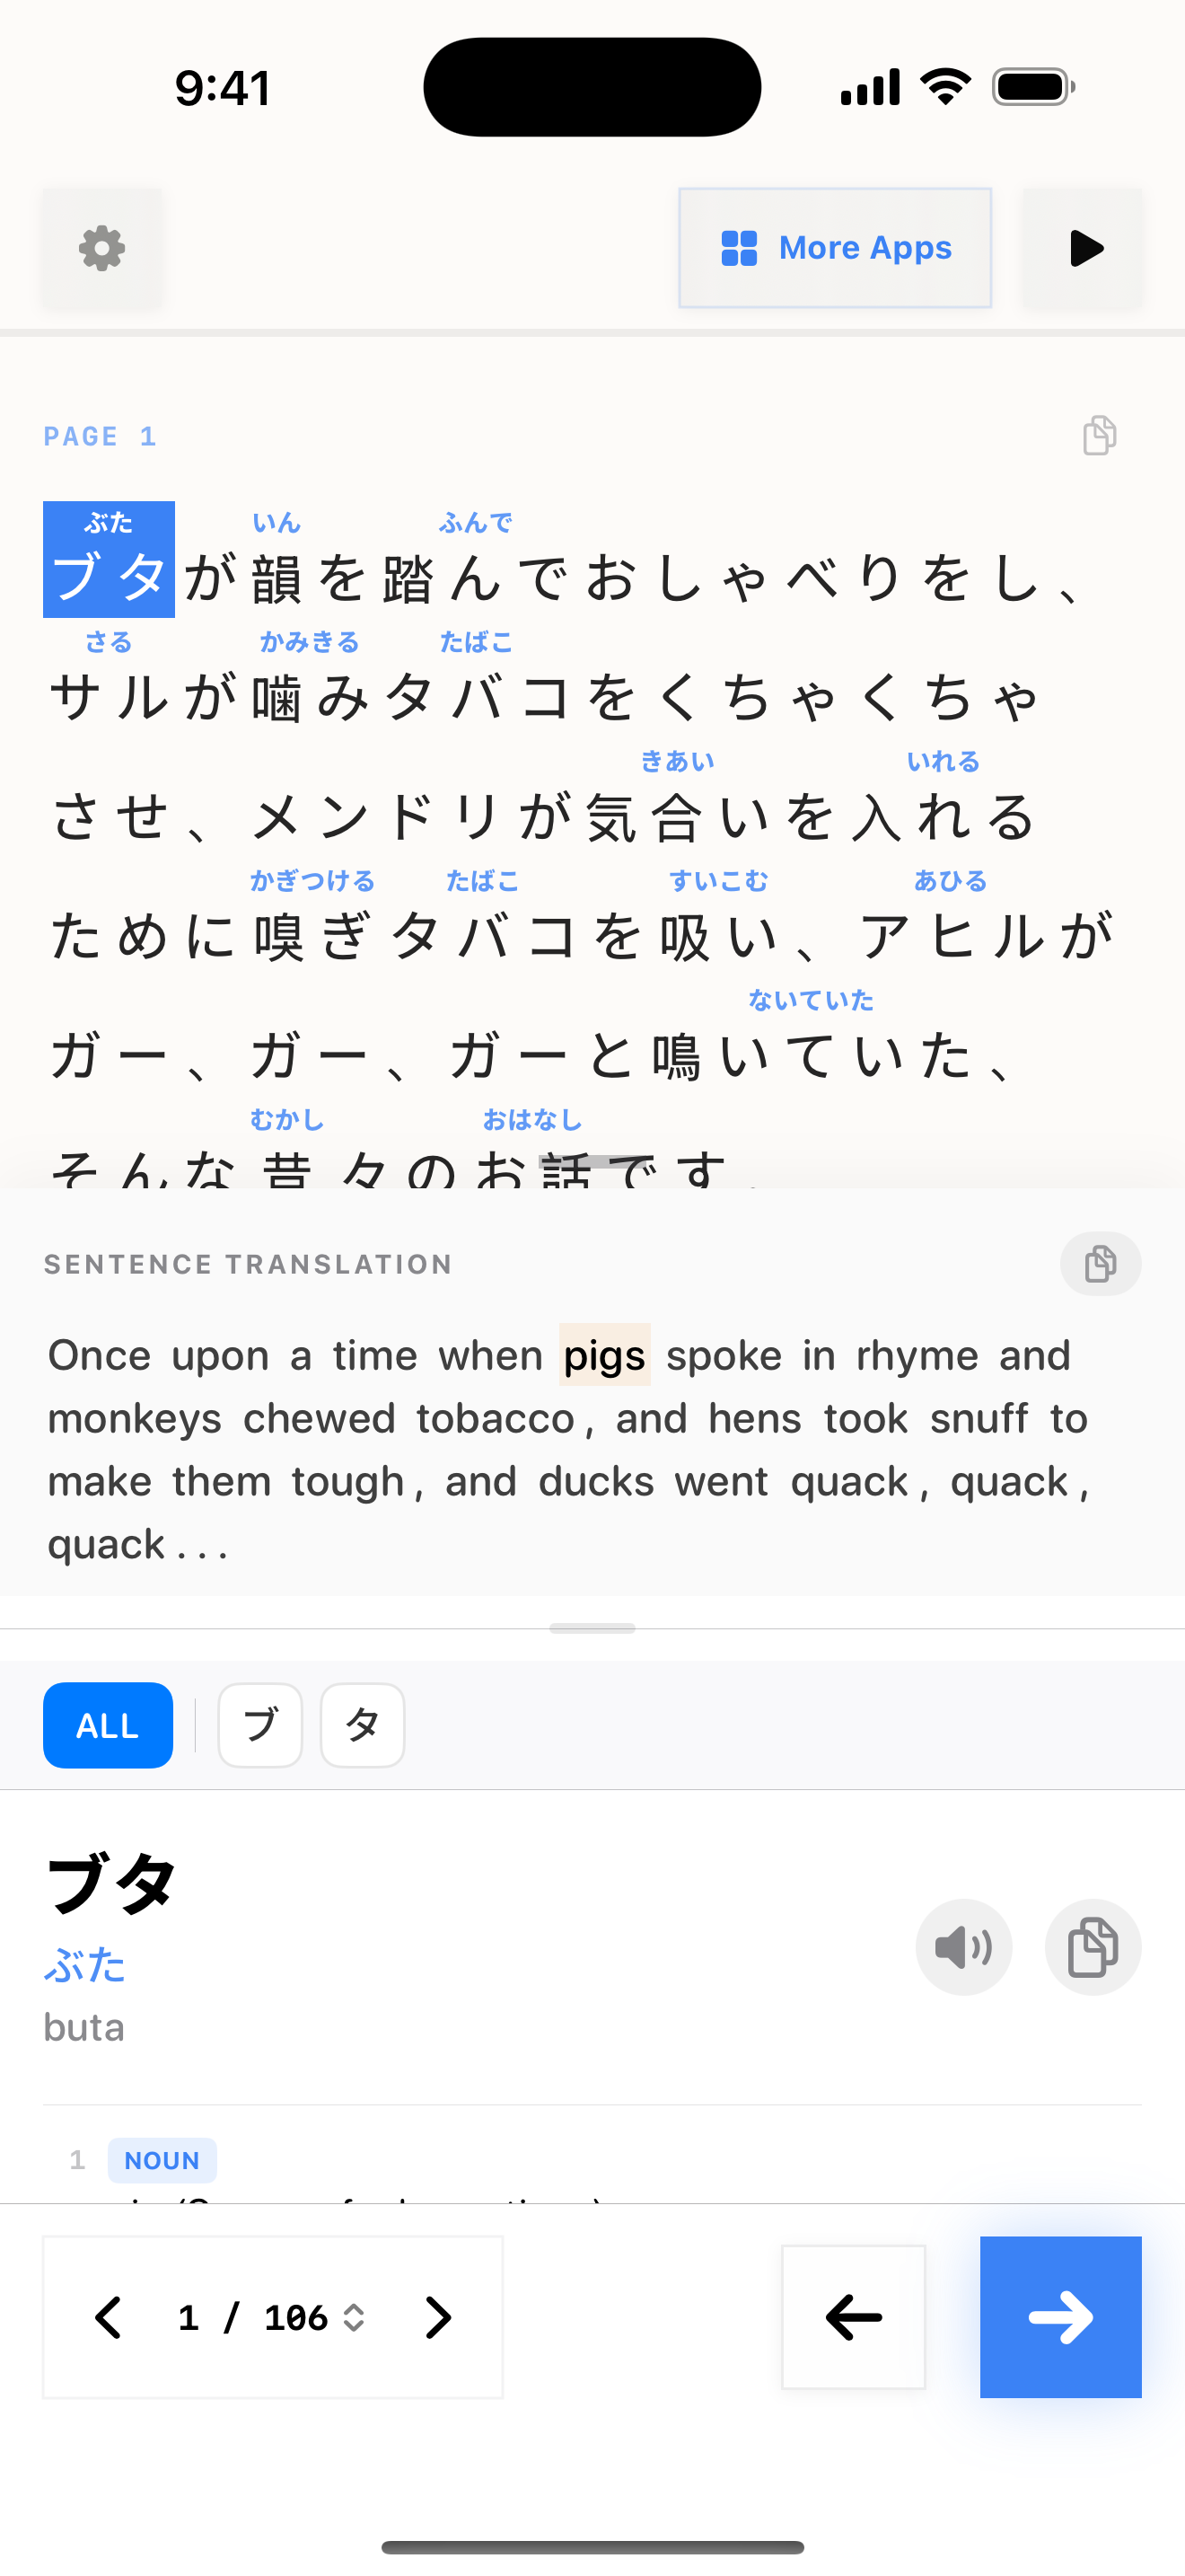Select the ALL filter chip
The width and height of the screenshot is (1185, 2576).
point(108,1725)
